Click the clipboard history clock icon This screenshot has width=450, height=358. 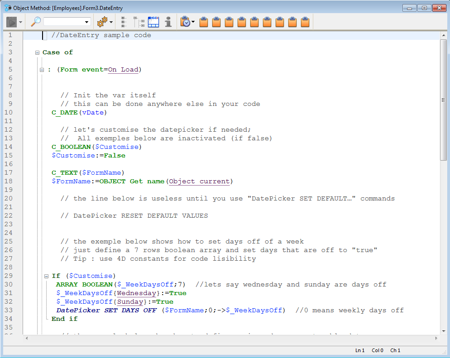185,22
